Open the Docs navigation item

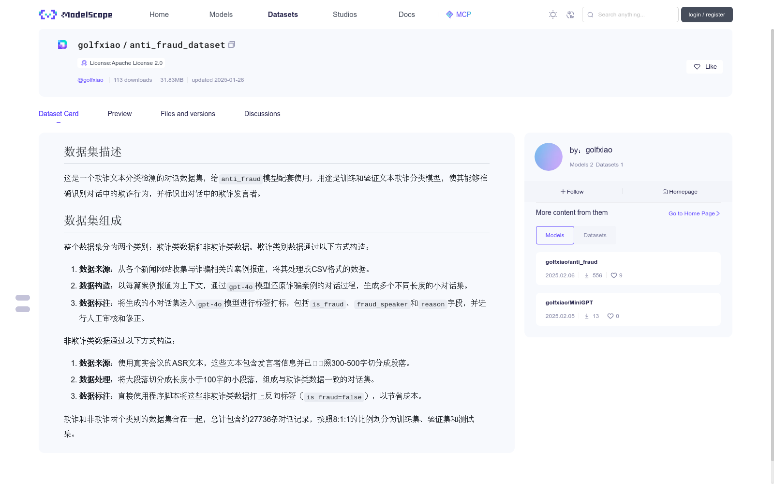[407, 15]
